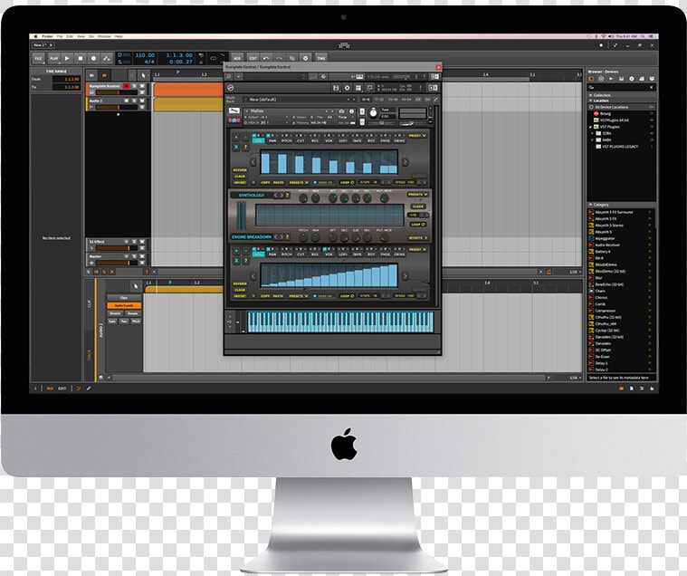
Task: Click the Kontakt save disk icon
Action: pos(336,88)
